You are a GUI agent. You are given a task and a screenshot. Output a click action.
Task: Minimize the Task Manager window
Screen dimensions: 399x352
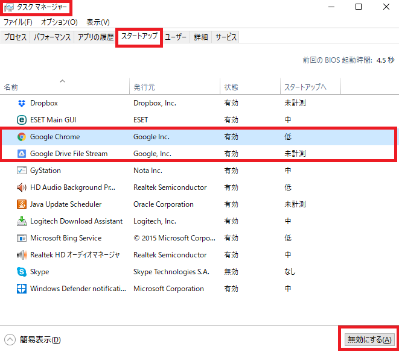tap(331, 7)
